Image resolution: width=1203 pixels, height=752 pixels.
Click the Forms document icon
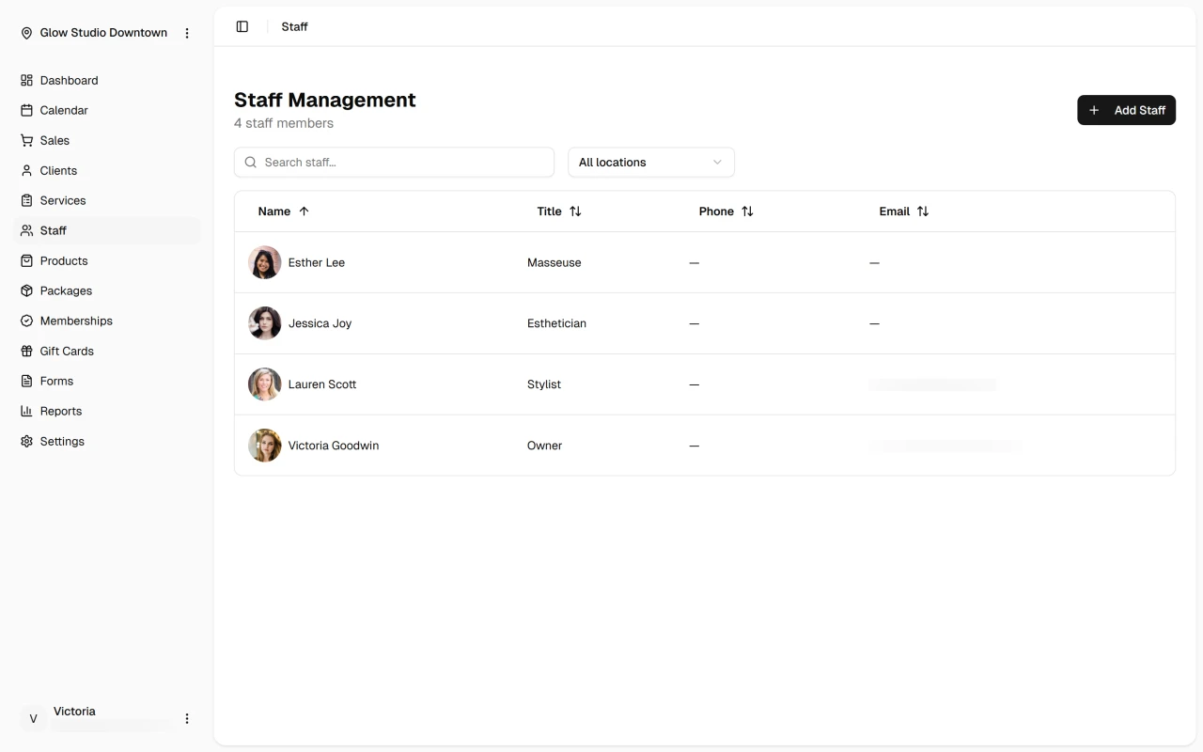tap(26, 381)
